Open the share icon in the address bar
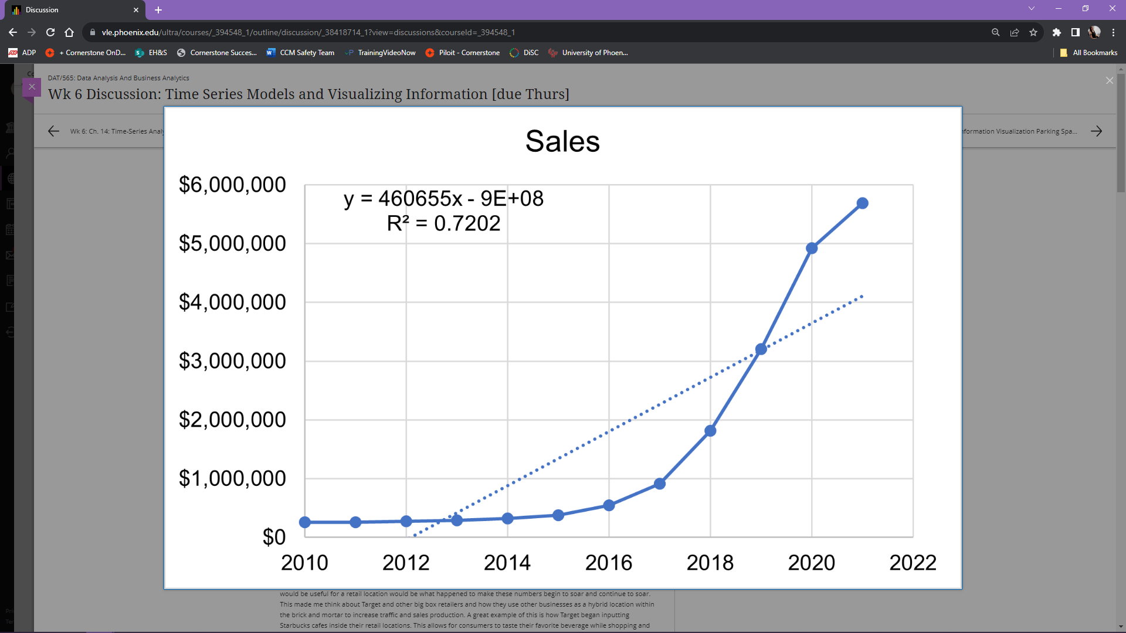 1015,32
